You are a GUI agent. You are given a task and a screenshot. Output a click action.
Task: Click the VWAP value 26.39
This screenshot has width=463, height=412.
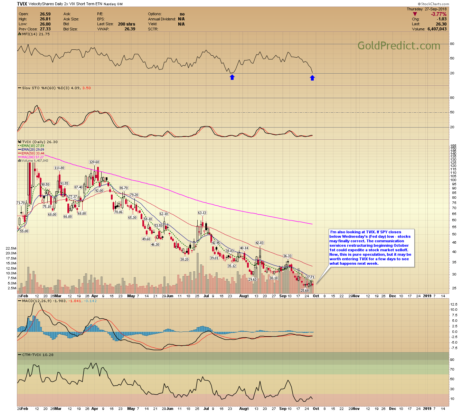[130, 29]
